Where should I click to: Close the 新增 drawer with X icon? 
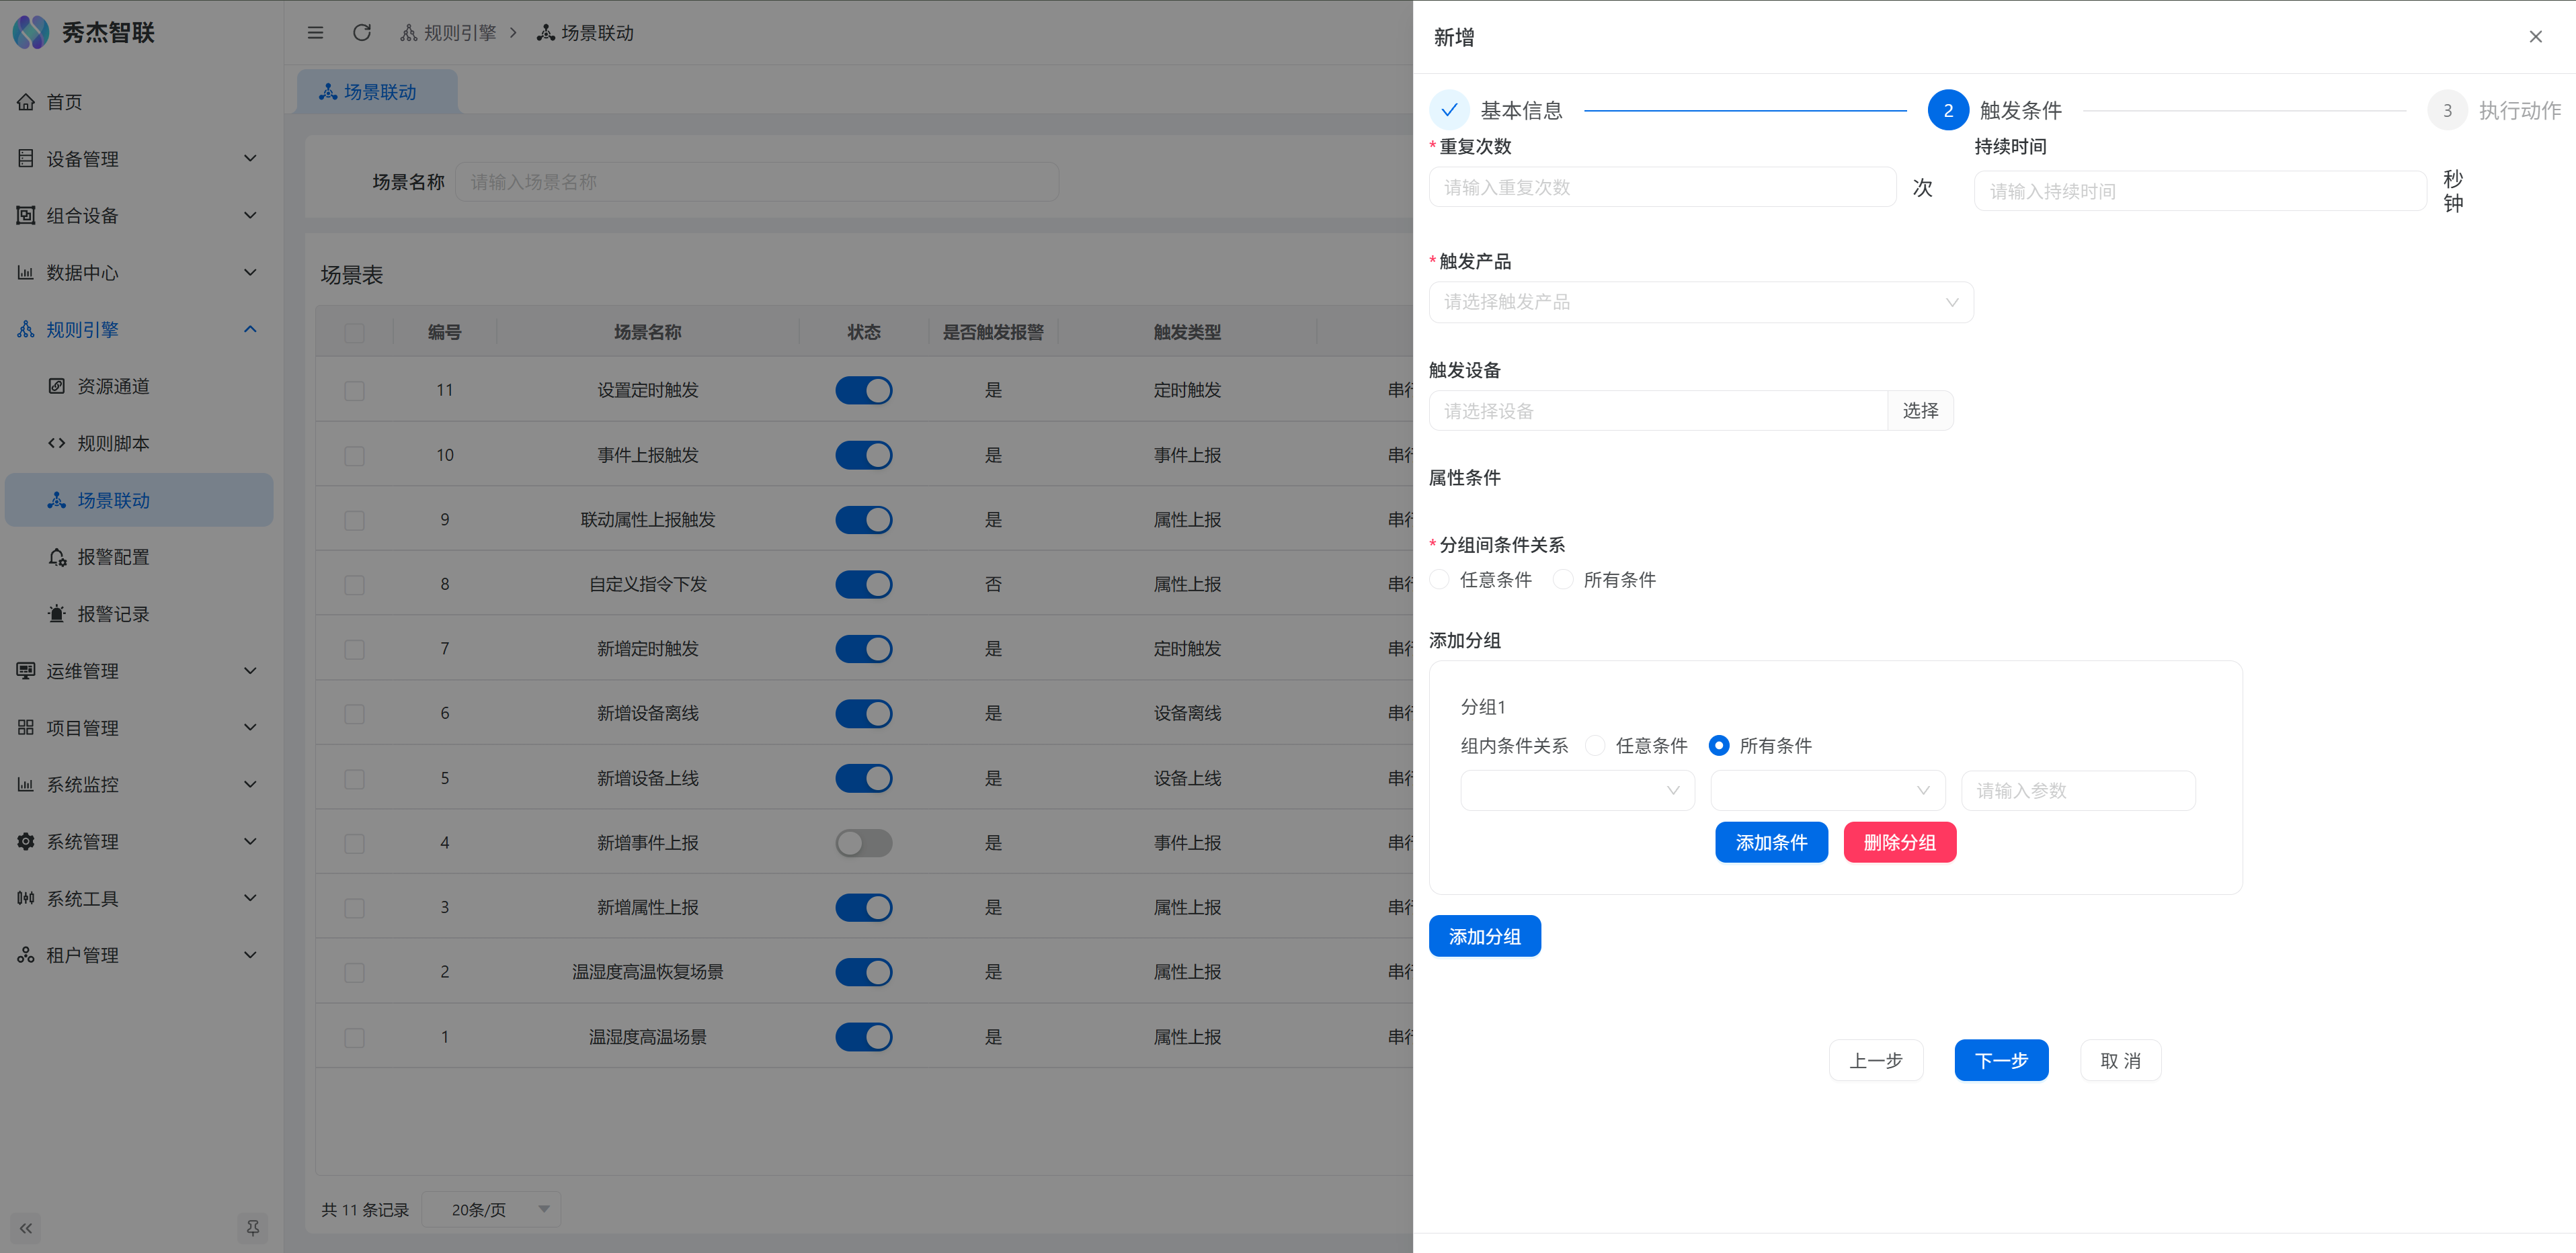point(2535,37)
